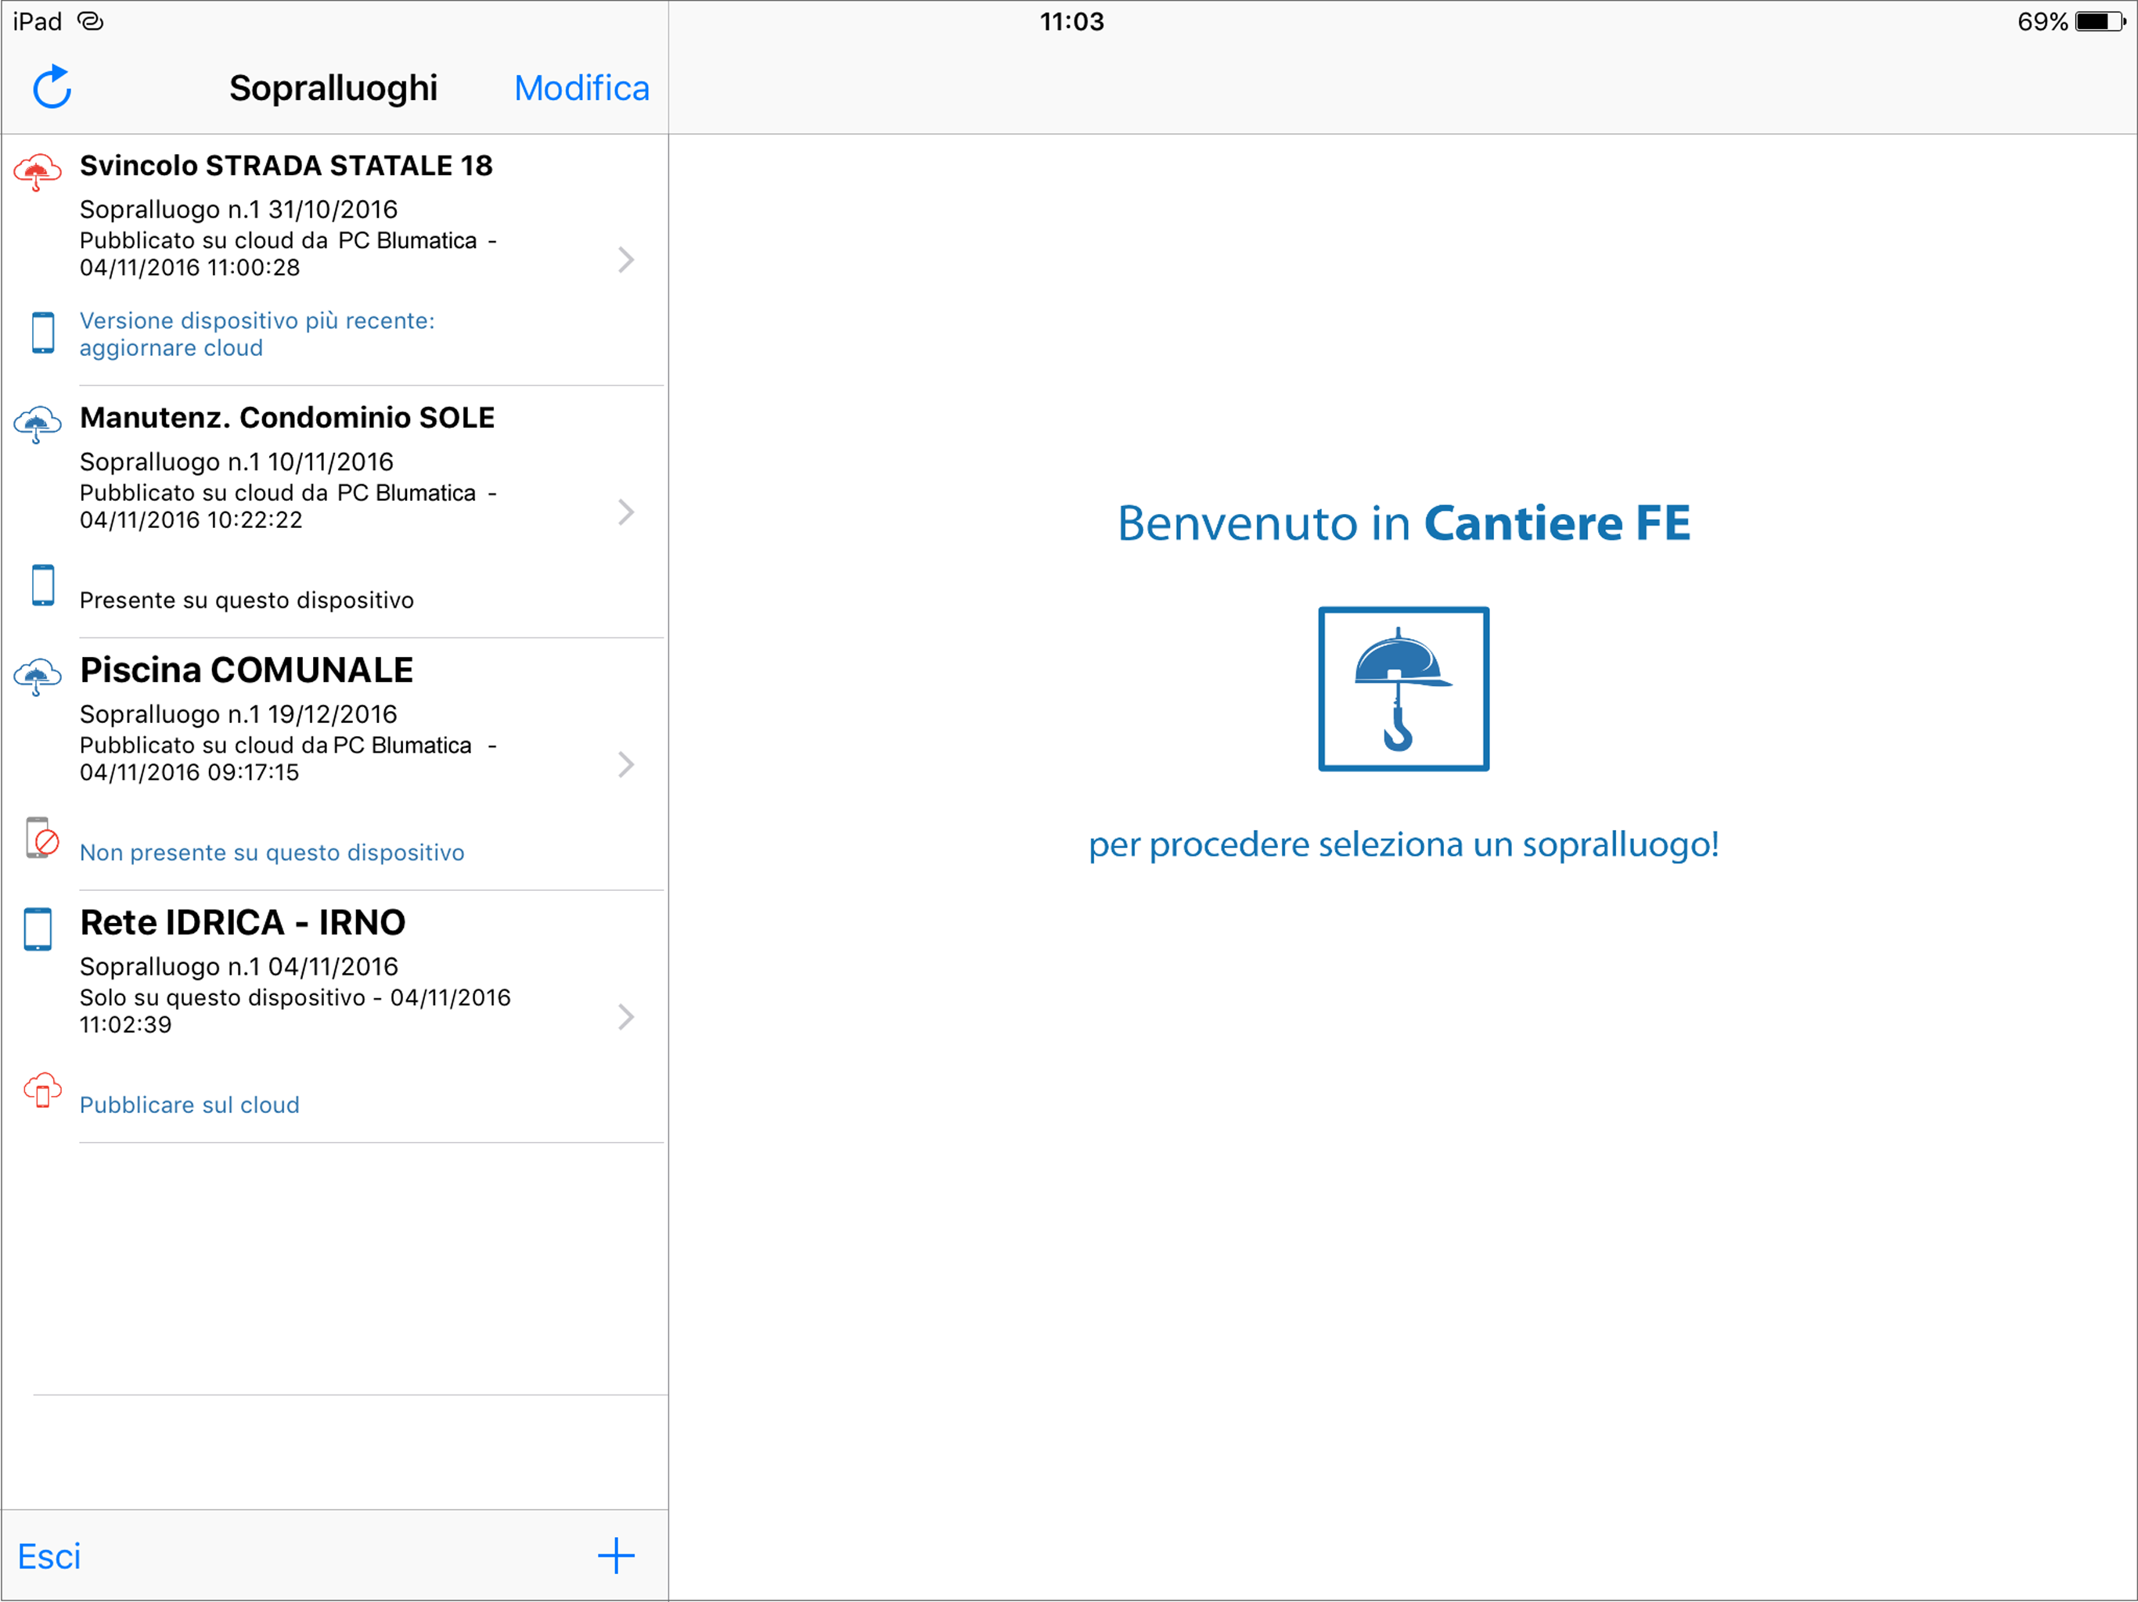Tap the plus icon to add a sopralluogo

[616, 1554]
